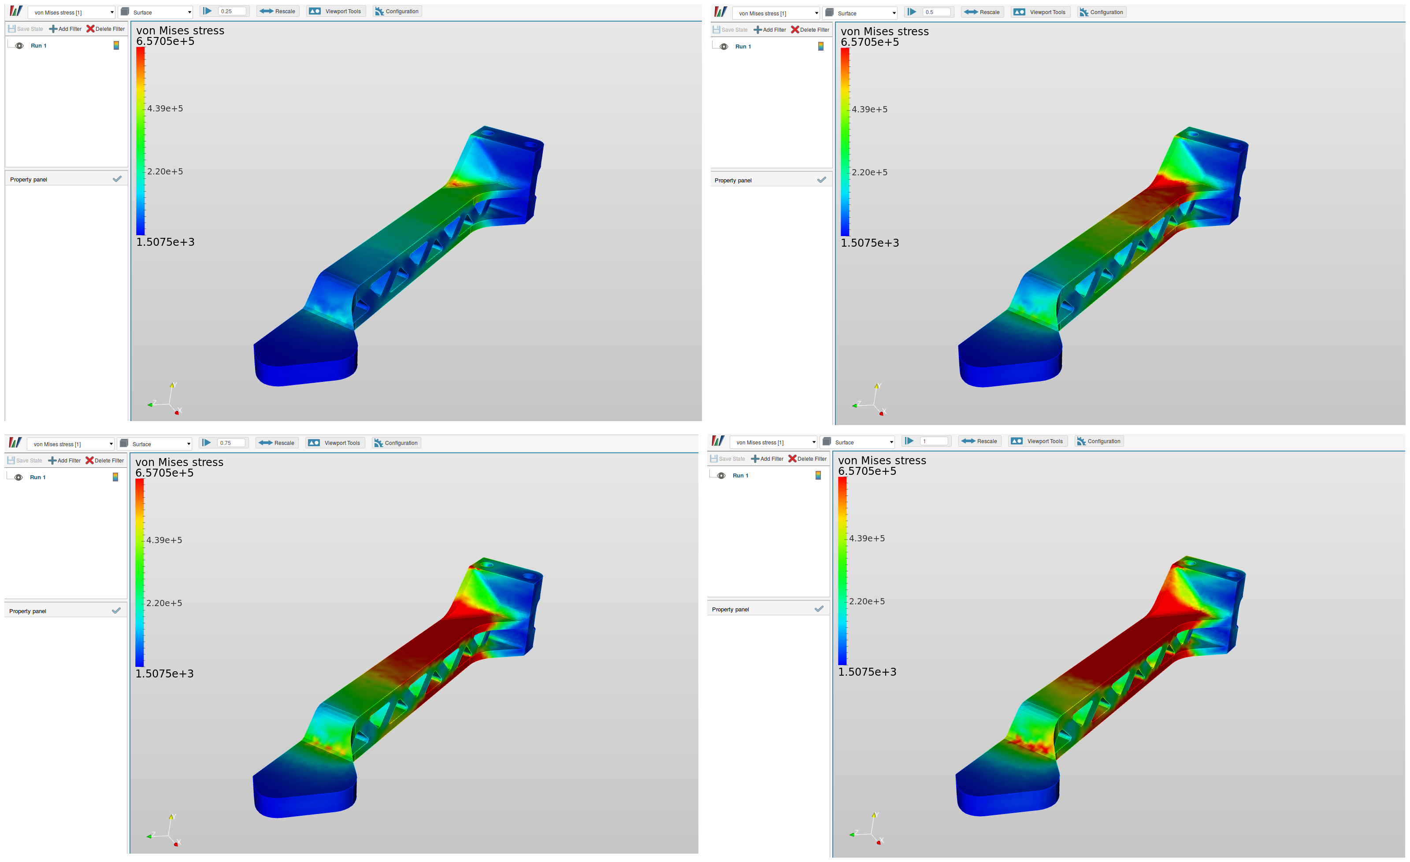1410x862 pixels.
Task: Click the Rescale button in the 0.75 panel
Action: (x=277, y=443)
